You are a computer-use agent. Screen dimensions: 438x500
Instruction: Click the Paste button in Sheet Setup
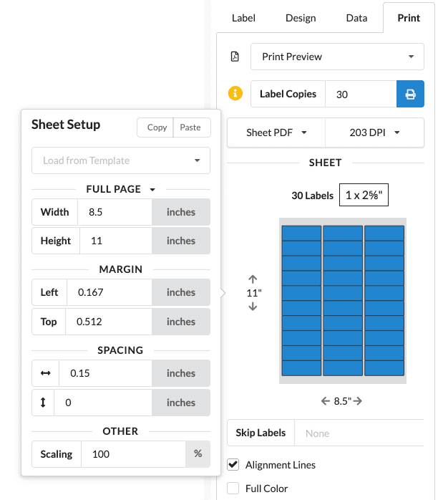[190, 128]
